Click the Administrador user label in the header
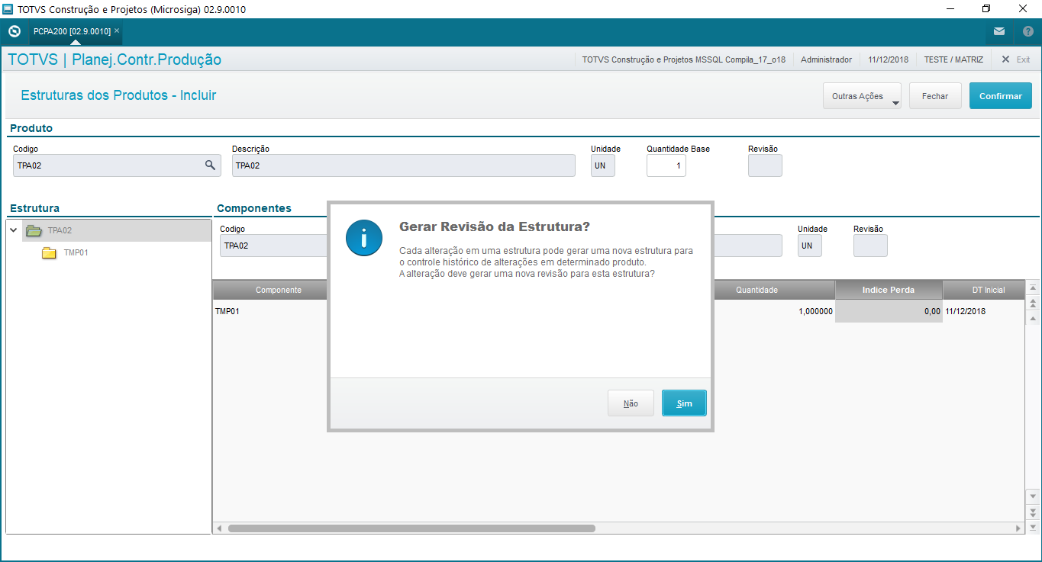The height and width of the screenshot is (562, 1042). 826,59
